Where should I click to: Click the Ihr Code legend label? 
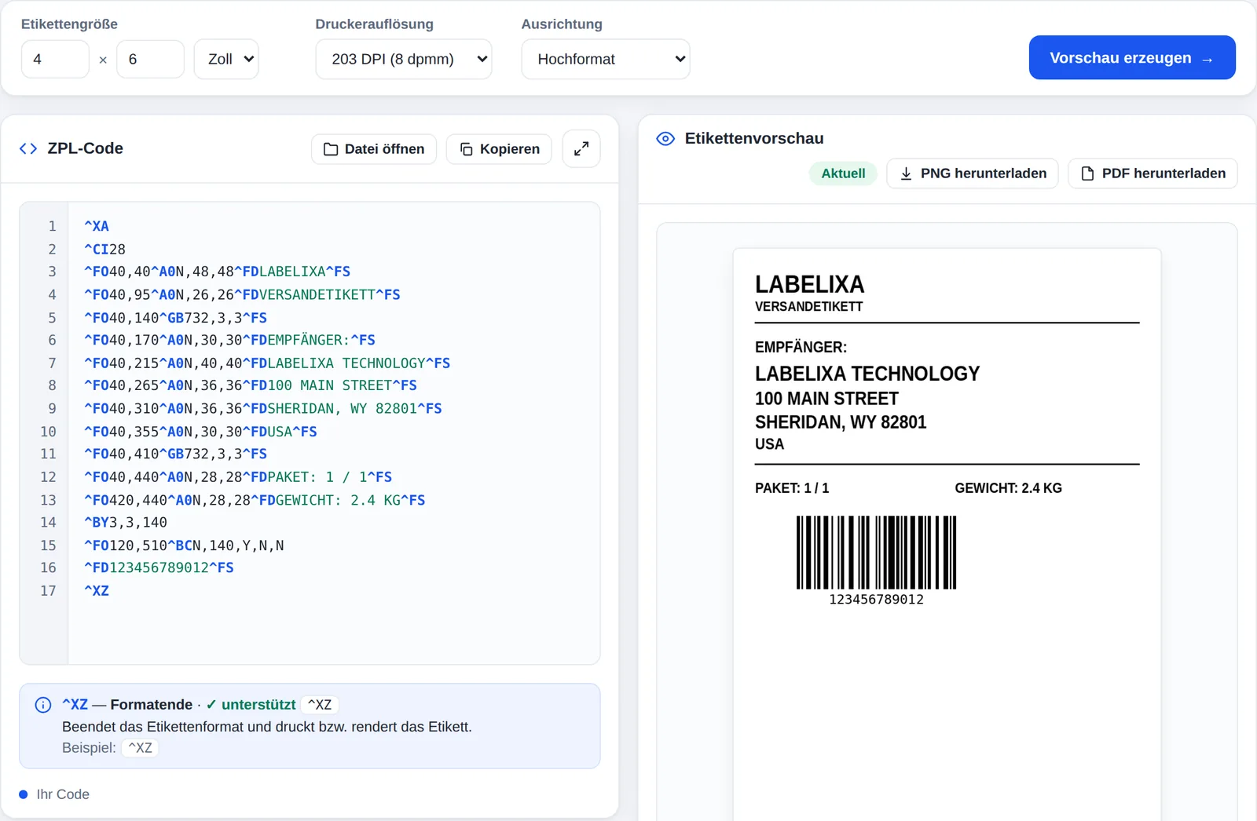tap(63, 794)
